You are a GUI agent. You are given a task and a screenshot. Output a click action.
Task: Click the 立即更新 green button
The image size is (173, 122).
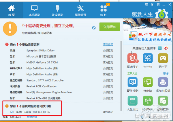click(x=110, y=27)
